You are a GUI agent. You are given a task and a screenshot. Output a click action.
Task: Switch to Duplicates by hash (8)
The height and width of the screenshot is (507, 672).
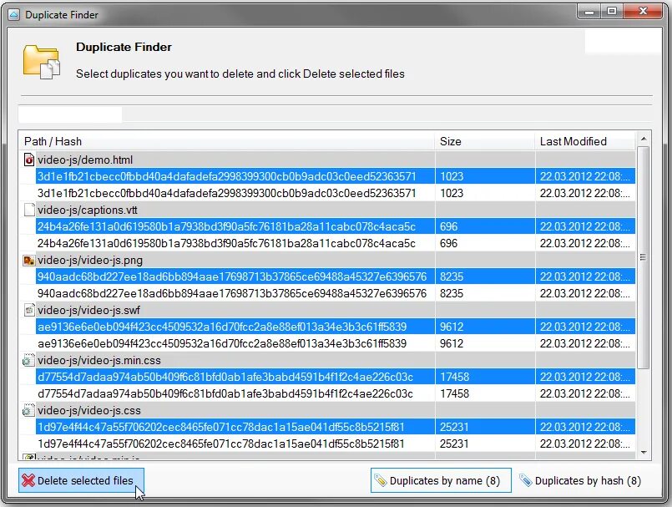(581, 480)
